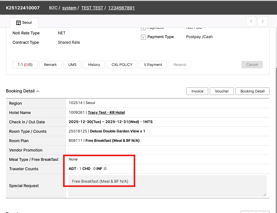Click the right arrow navigation button
Viewport: 277px width, 213px height.
point(262,21)
